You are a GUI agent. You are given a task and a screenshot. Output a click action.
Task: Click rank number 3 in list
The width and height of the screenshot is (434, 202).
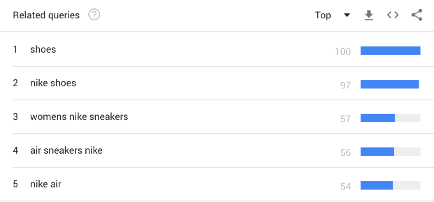coord(15,116)
